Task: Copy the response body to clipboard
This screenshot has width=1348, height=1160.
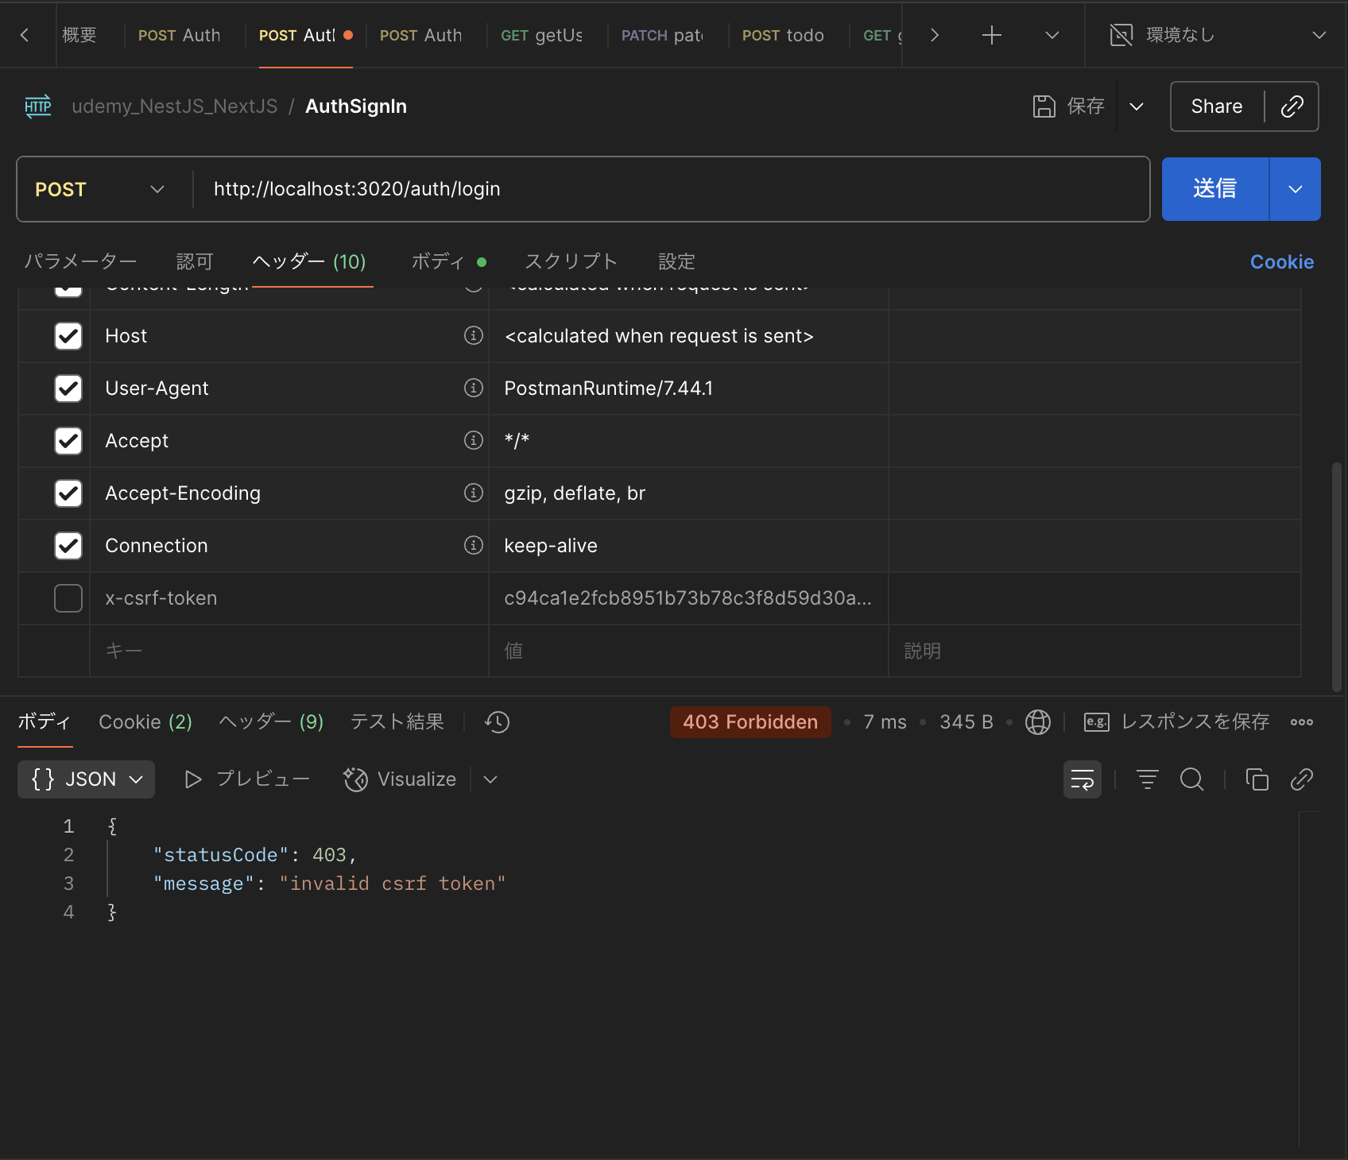Action: pyautogui.click(x=1257, y=779)
